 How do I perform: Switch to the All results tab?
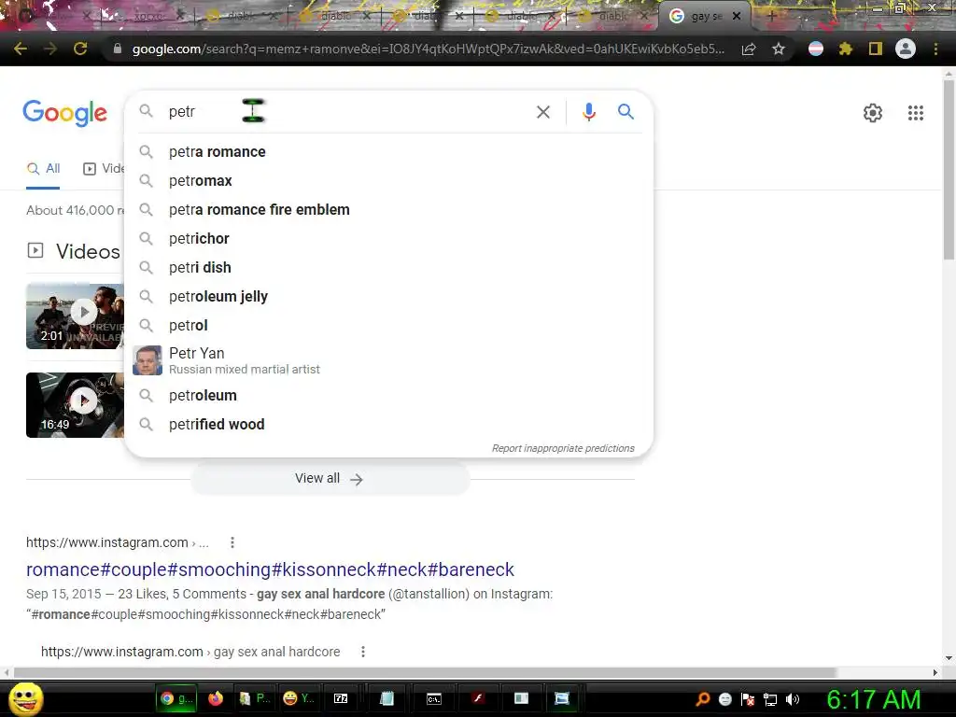(43, 169)
